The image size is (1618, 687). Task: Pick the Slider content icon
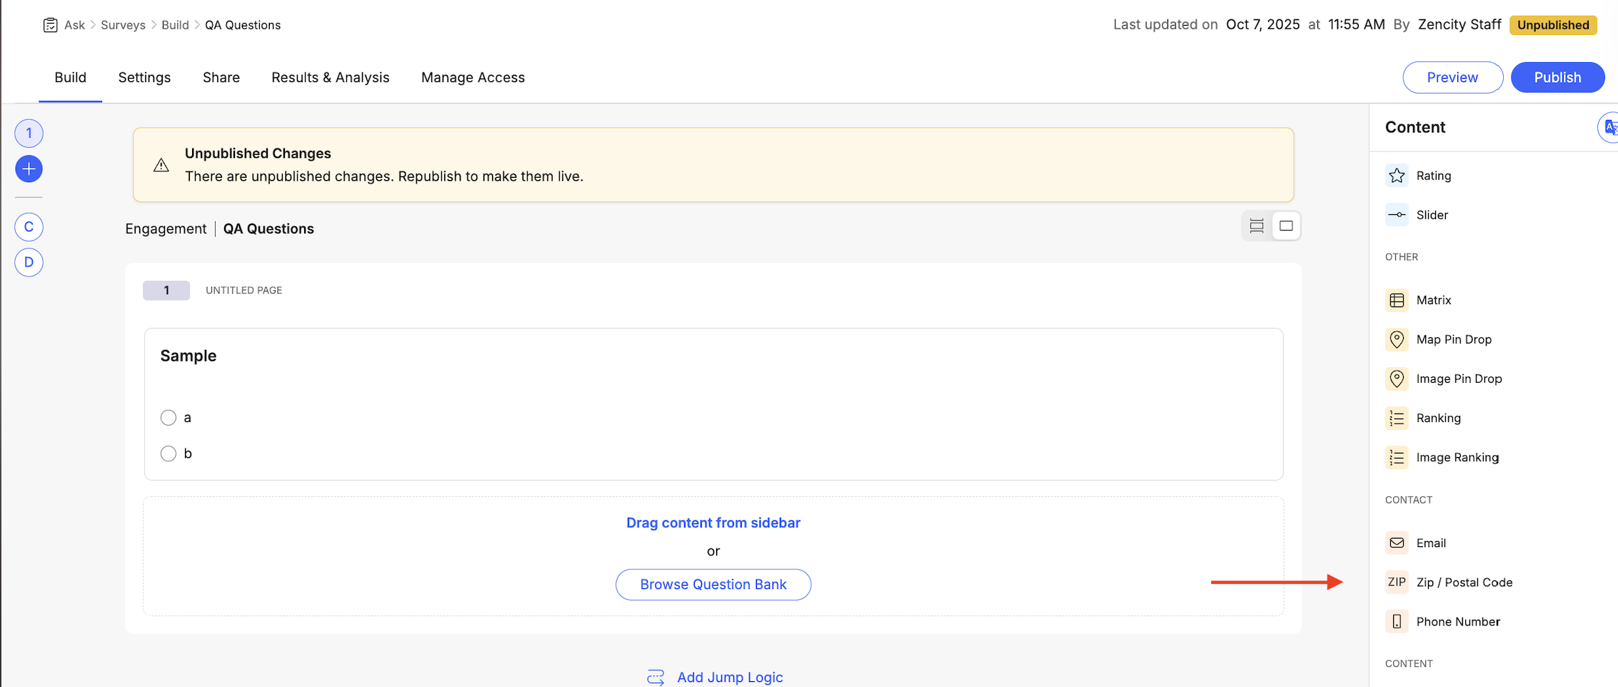1397,215
